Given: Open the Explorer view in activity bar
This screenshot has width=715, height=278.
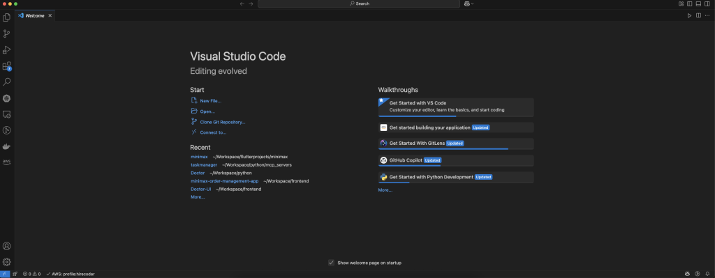Looking at the screenshot, I should 6,17.
